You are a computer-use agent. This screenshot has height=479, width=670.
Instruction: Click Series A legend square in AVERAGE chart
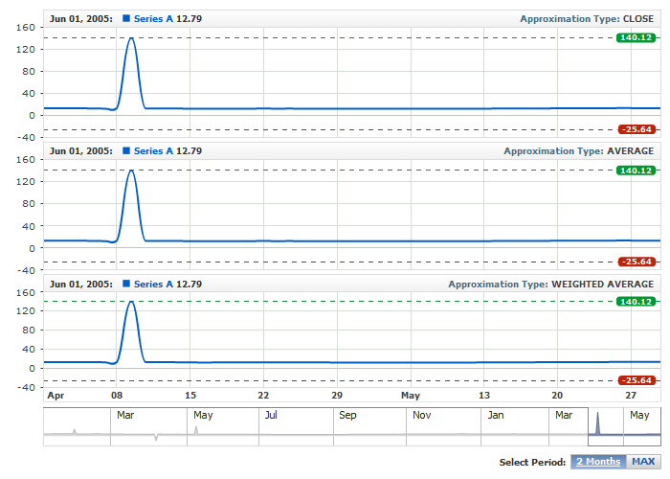coord(126,150)
